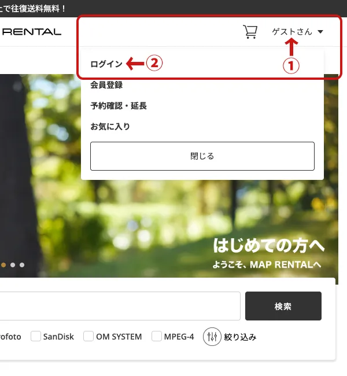
Task: Select ログイン in the account menu
Action: point(106,64)
